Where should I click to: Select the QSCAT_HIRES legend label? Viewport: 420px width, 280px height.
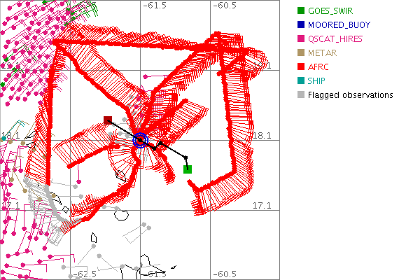(339, 38)
